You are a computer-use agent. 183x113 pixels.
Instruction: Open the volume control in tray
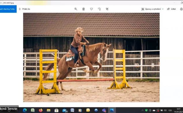(165, 110)
